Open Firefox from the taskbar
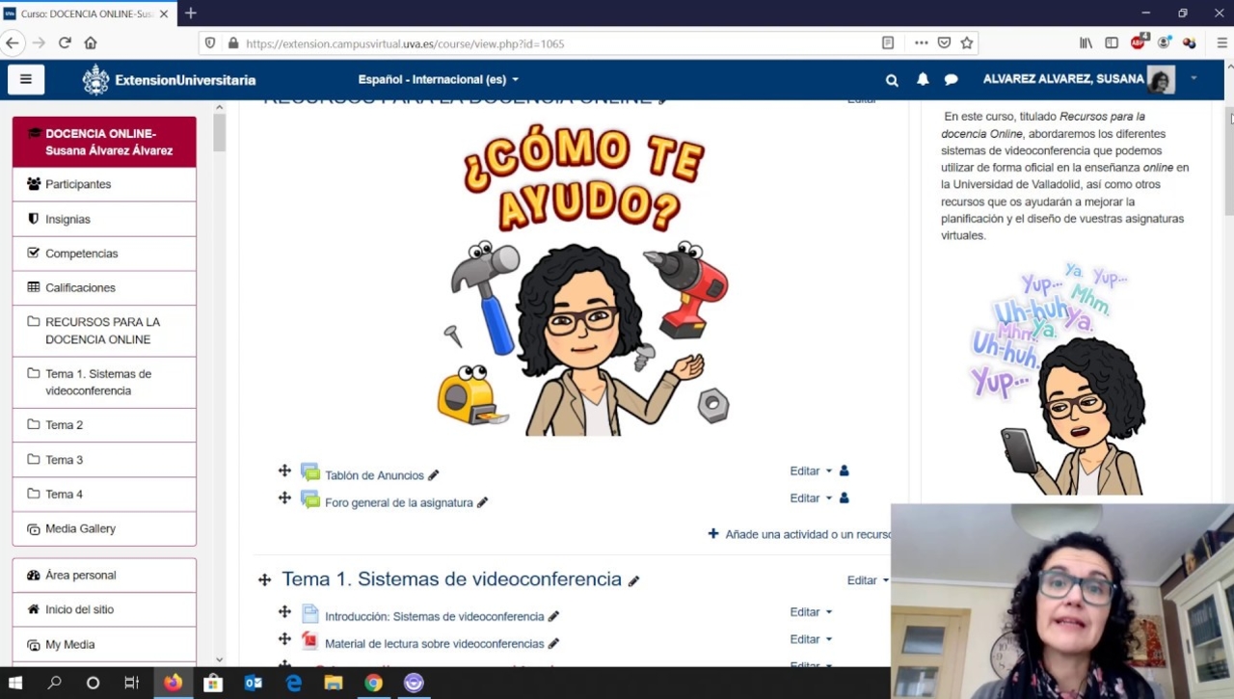This screenshot has height=699, width=1234. click(x=173, y=683)
